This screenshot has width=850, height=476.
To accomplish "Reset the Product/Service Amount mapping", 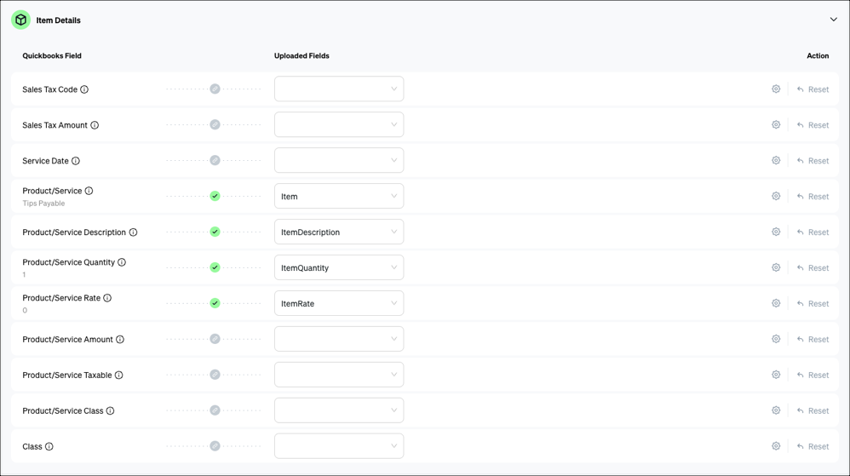I will click(813, 340).
